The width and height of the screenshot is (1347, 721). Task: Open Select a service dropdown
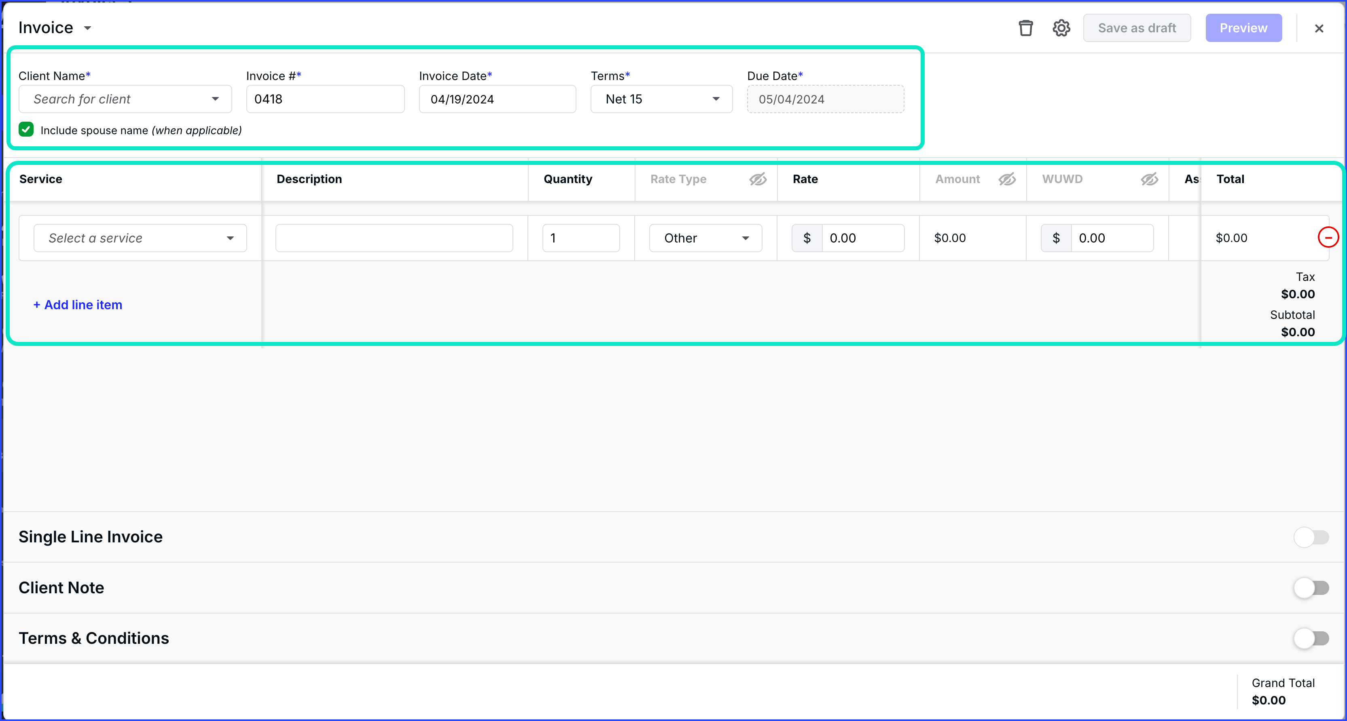pyautogui.click(x=140, y=238)
